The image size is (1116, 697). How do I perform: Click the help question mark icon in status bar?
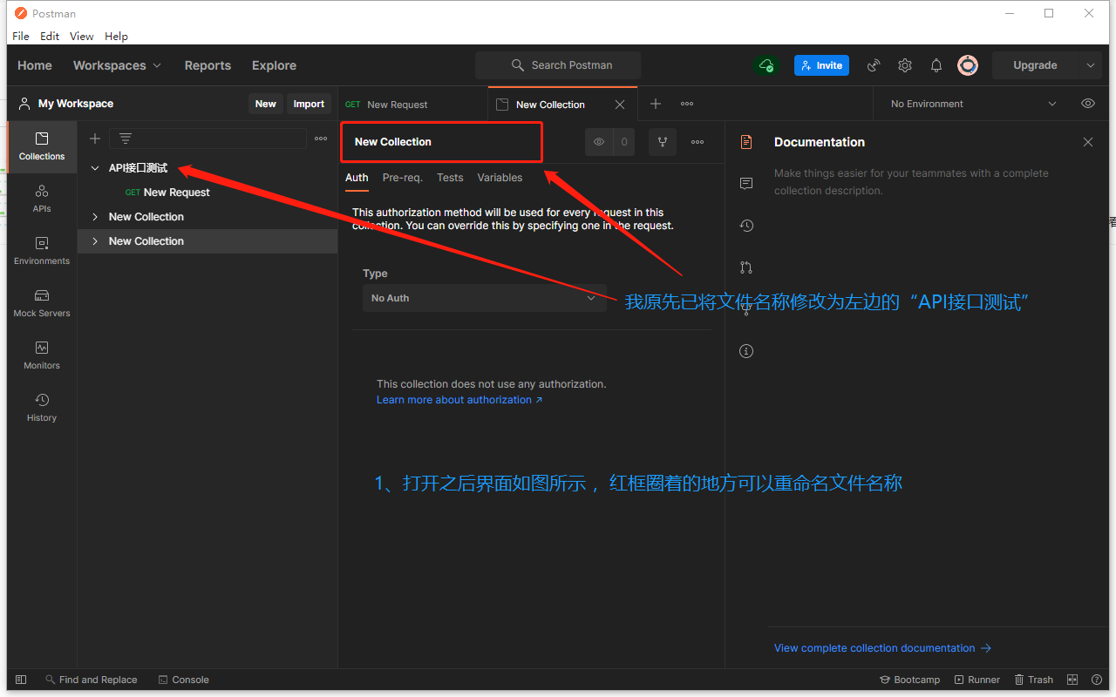1097,680
